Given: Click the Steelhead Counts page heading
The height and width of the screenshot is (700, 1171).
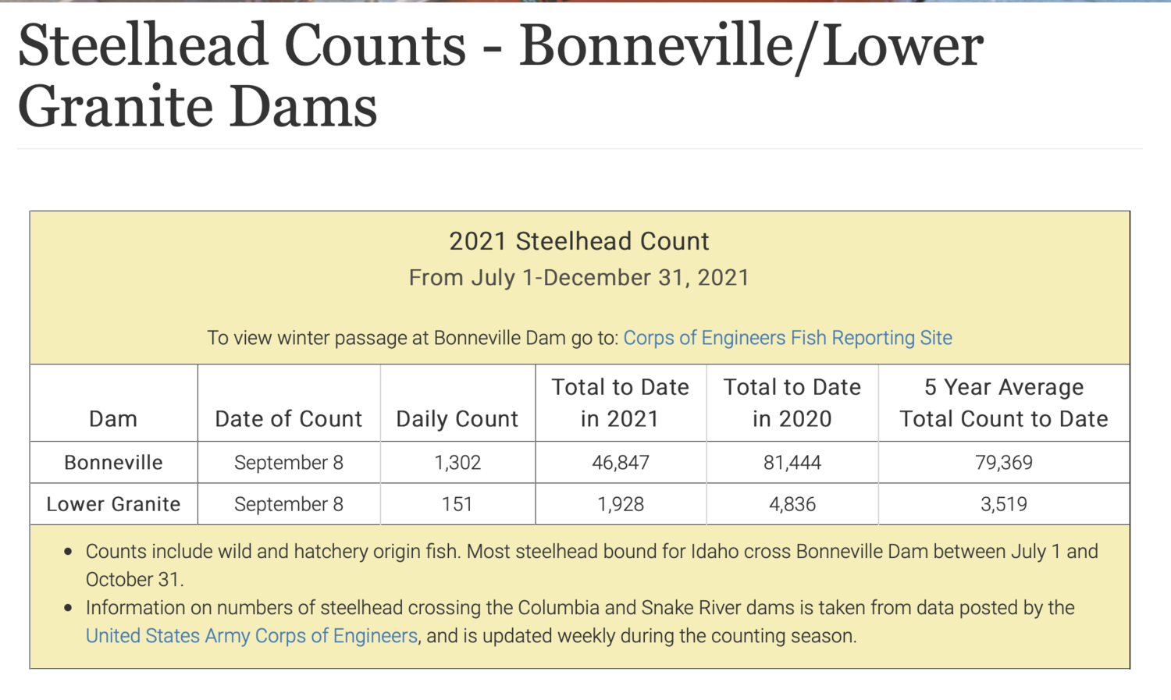Looking at the screenshot, I should 500,76.
